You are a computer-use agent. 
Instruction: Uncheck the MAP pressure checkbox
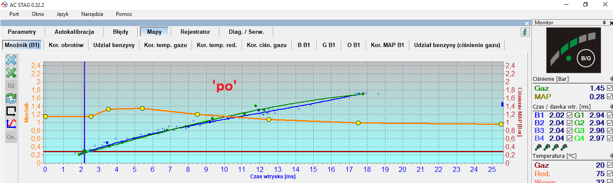click(x=610, y=97)
